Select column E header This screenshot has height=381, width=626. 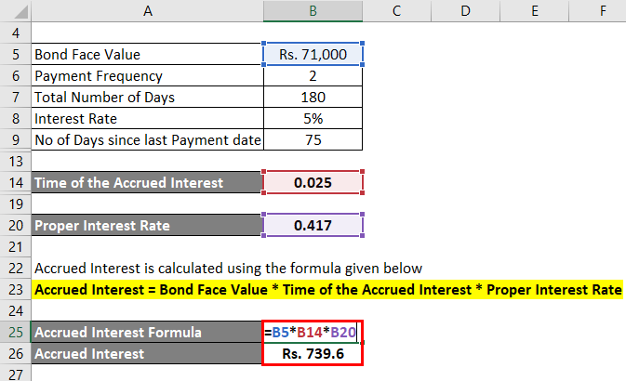click(x=534, y=11)
